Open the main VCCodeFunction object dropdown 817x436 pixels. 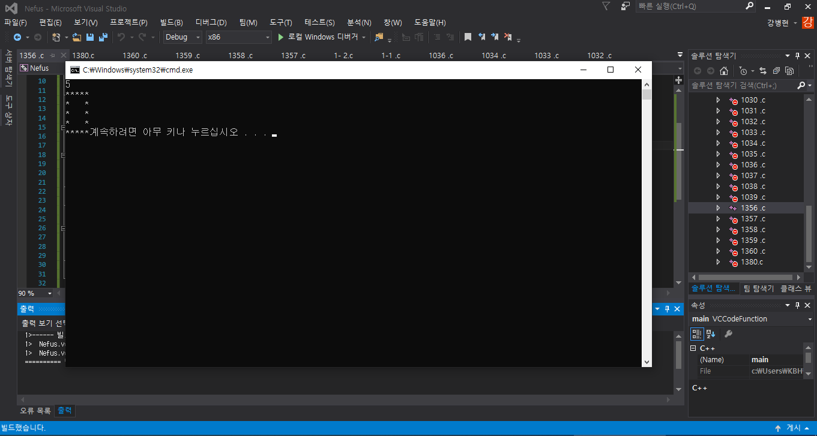coord(810,319)
